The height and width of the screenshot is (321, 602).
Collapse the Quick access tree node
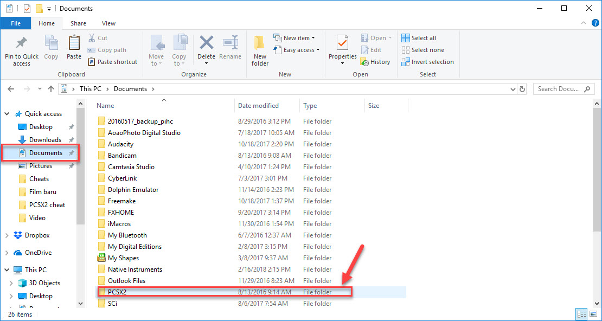pos(7,114)
